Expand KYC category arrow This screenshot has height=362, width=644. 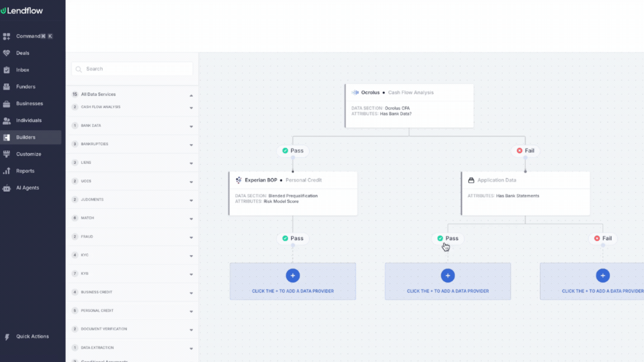(191, 256)
